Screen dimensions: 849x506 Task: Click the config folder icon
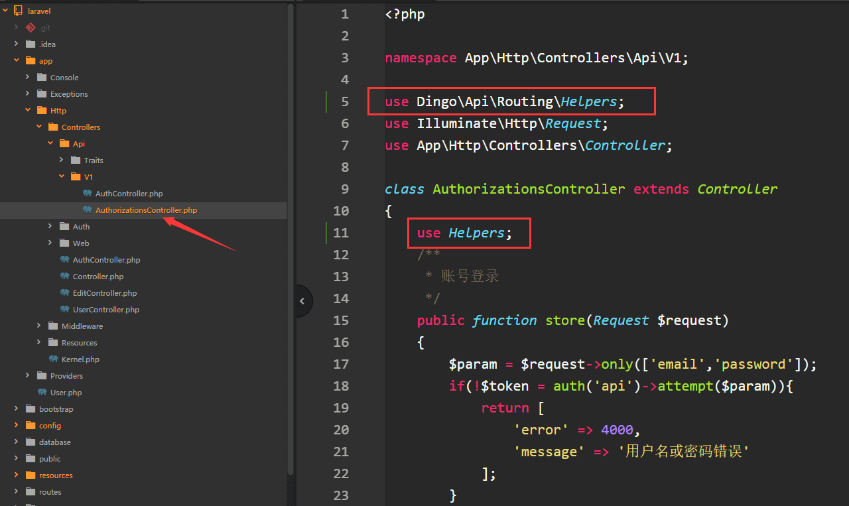[x=30, y=426]
